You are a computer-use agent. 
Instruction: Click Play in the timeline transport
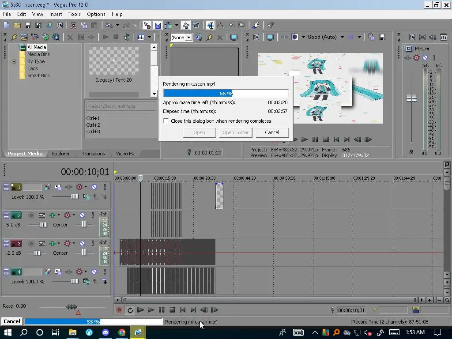point(151,310)
